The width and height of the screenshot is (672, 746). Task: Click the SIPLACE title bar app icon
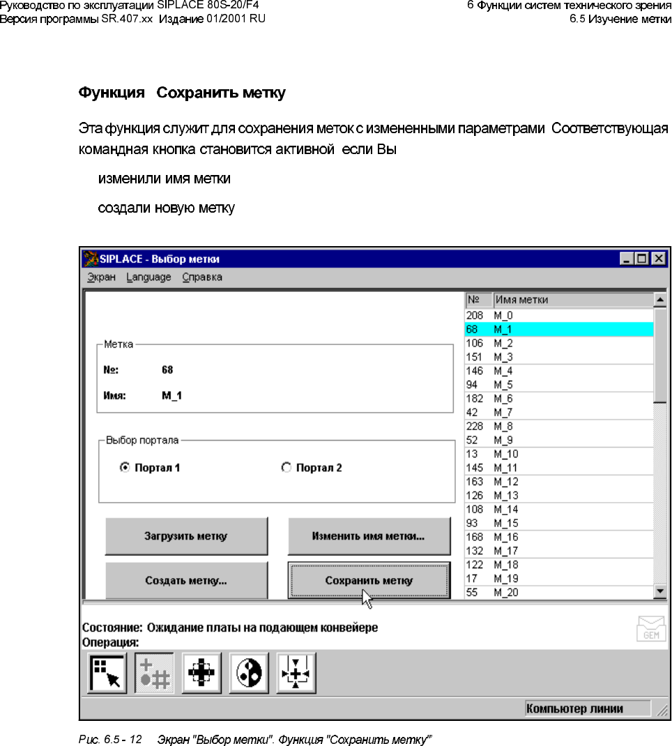(91, 259)
